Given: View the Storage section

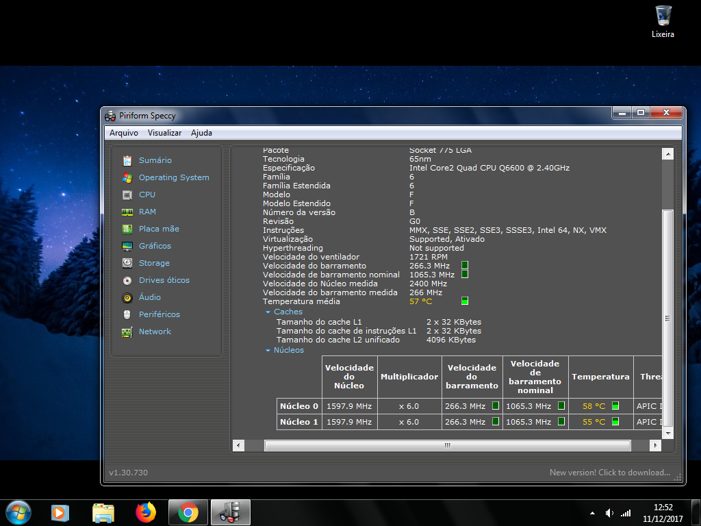Looking at the screenshot, I should click(x=154, y=263).
